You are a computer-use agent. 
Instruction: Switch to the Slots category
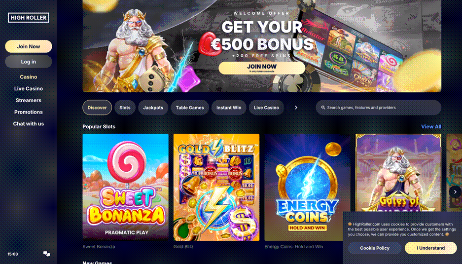pyautogui.click(x=125, y=108)
